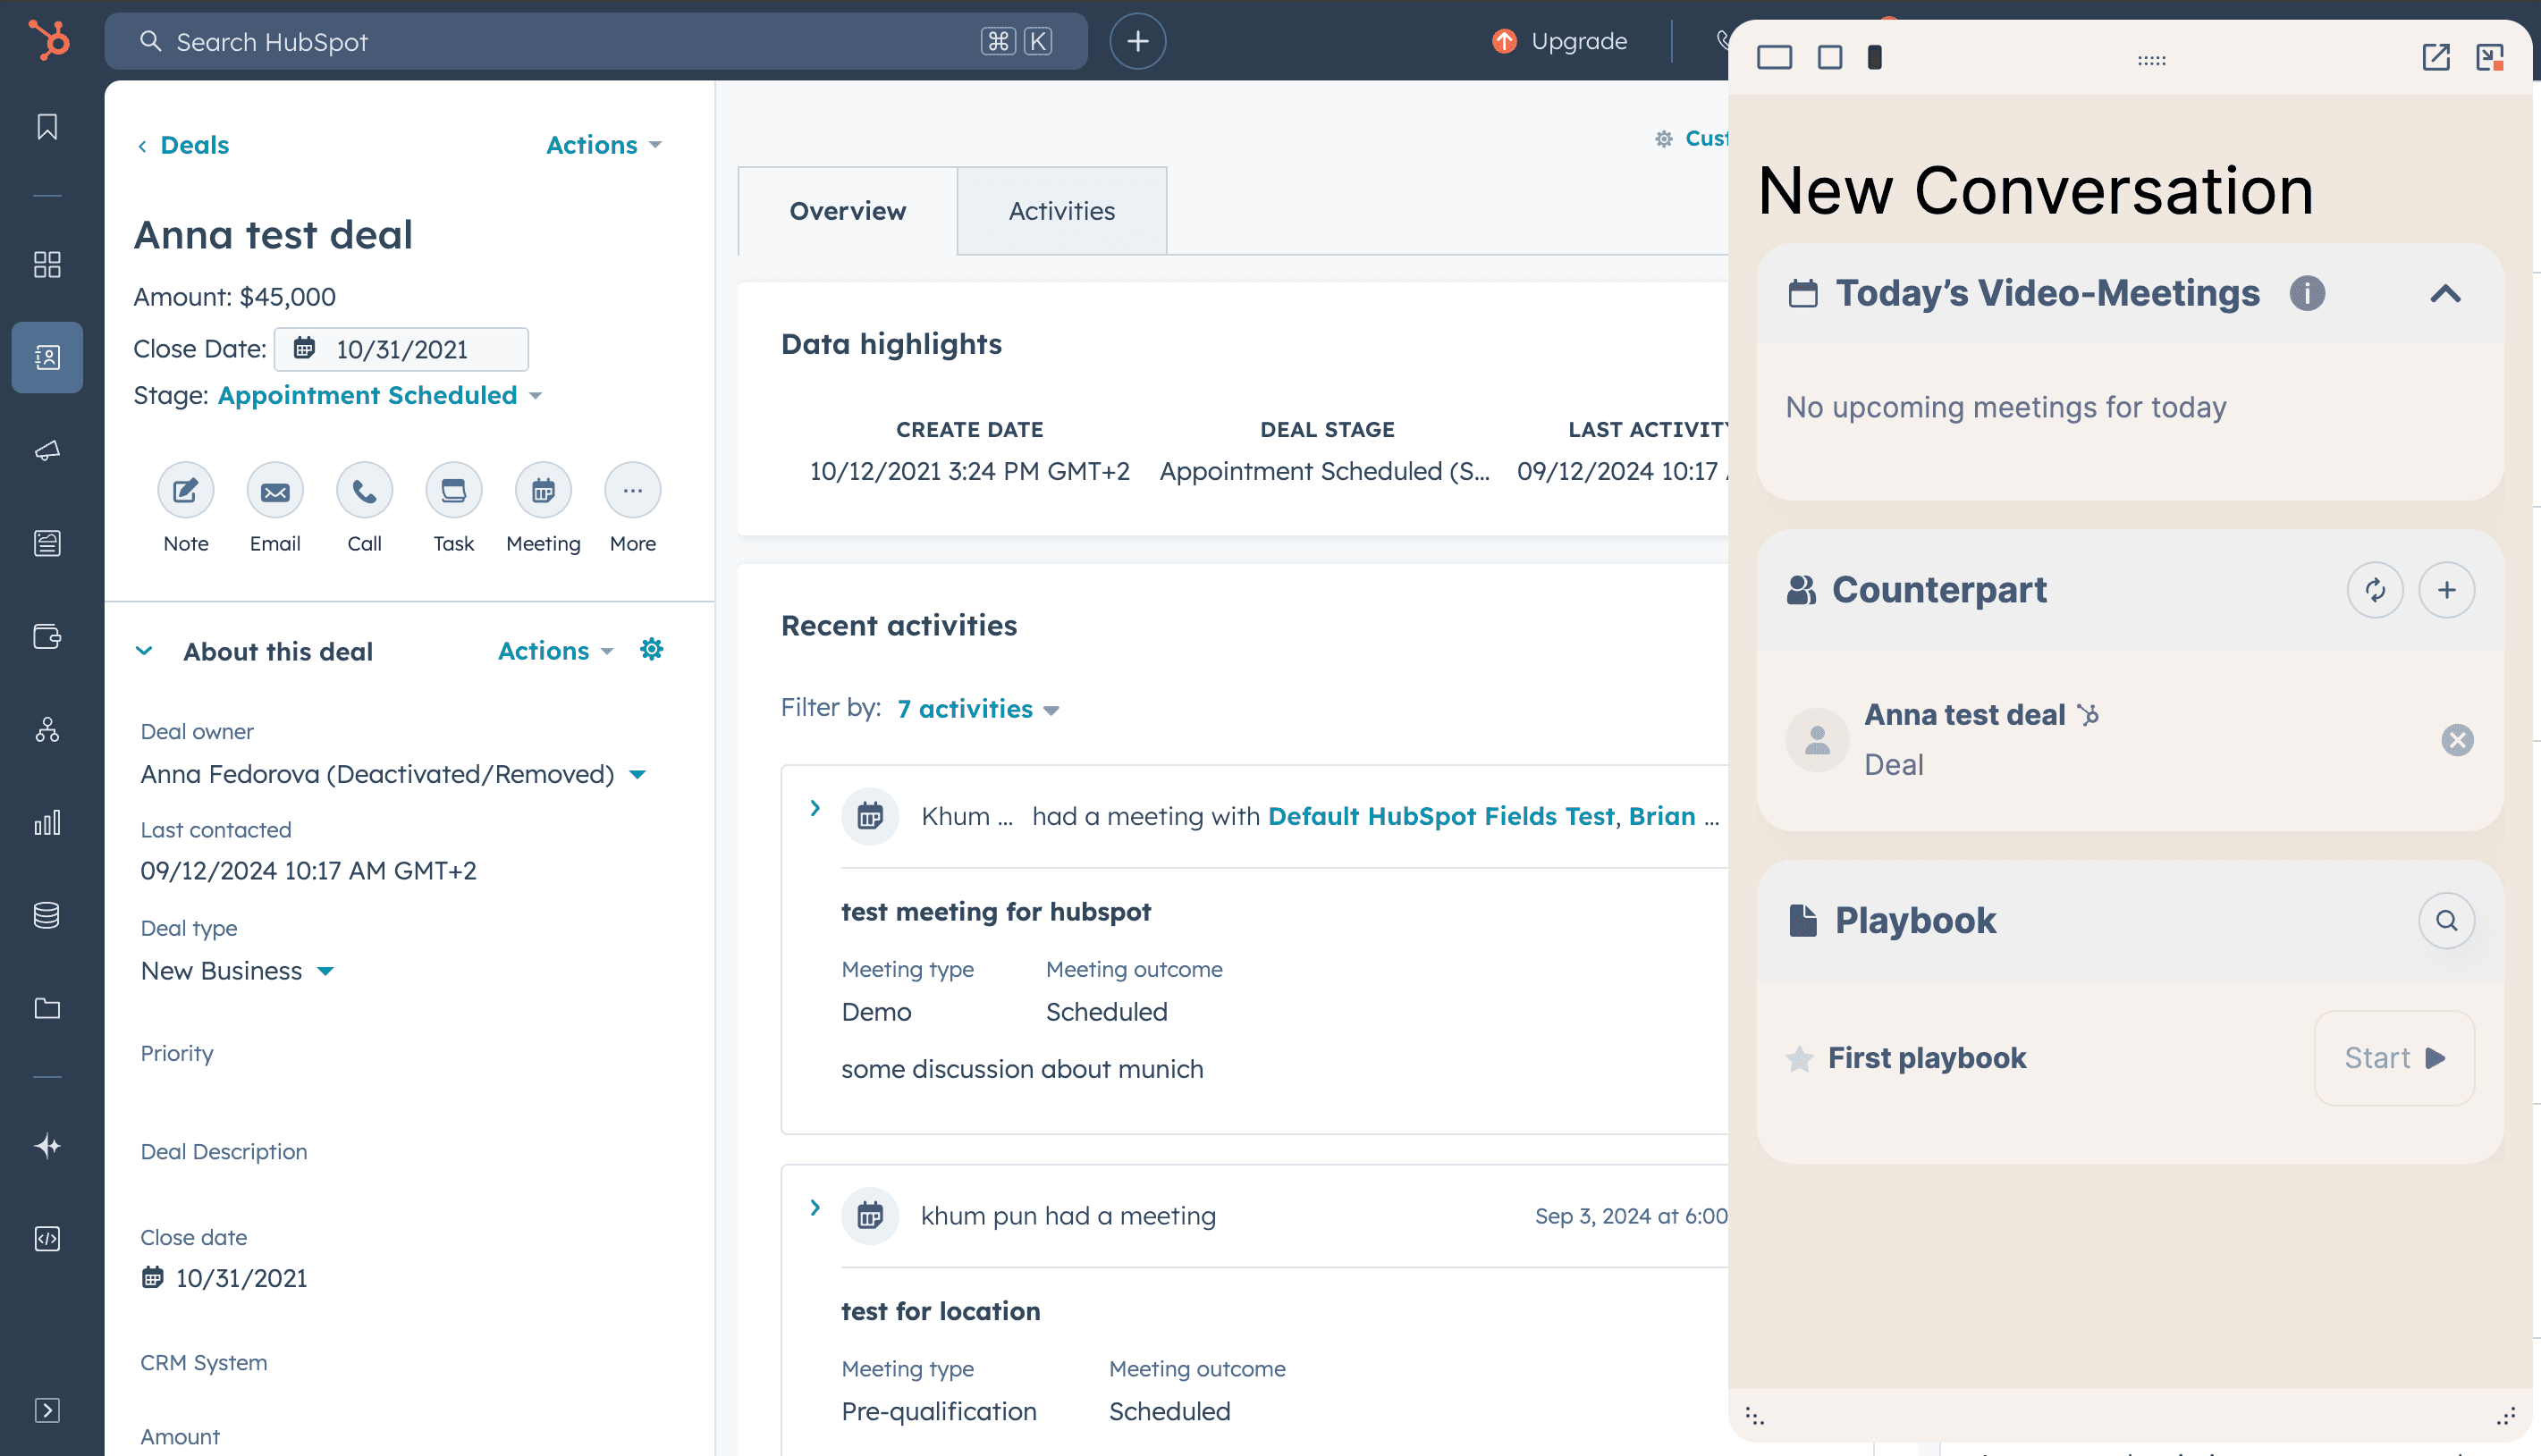Click the Deal Description property label
This screenshot has width=2541, height=1456.
click(x=224, y=1151)
